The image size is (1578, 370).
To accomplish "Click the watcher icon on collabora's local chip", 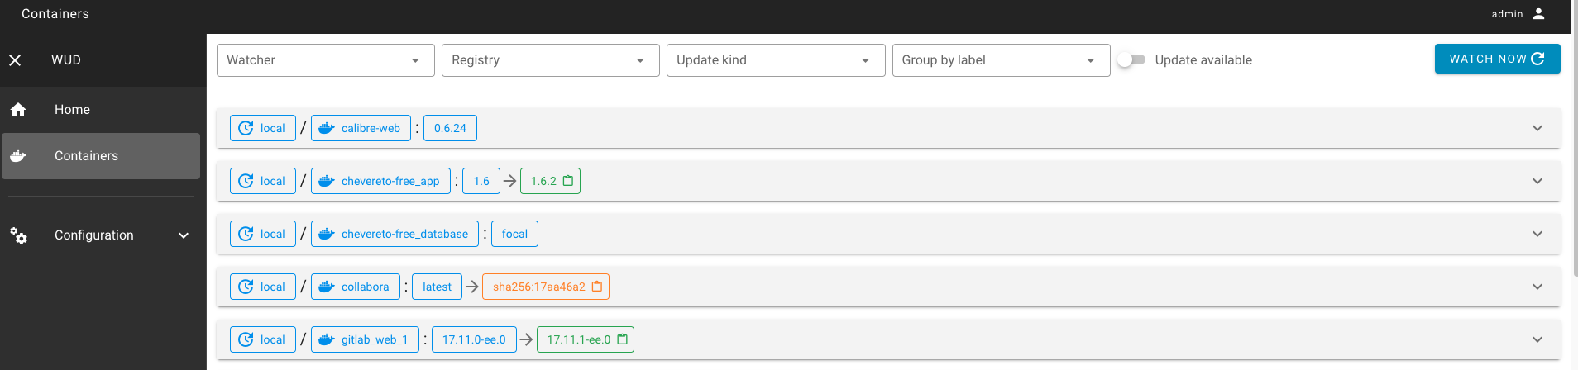I will (246, 287).
